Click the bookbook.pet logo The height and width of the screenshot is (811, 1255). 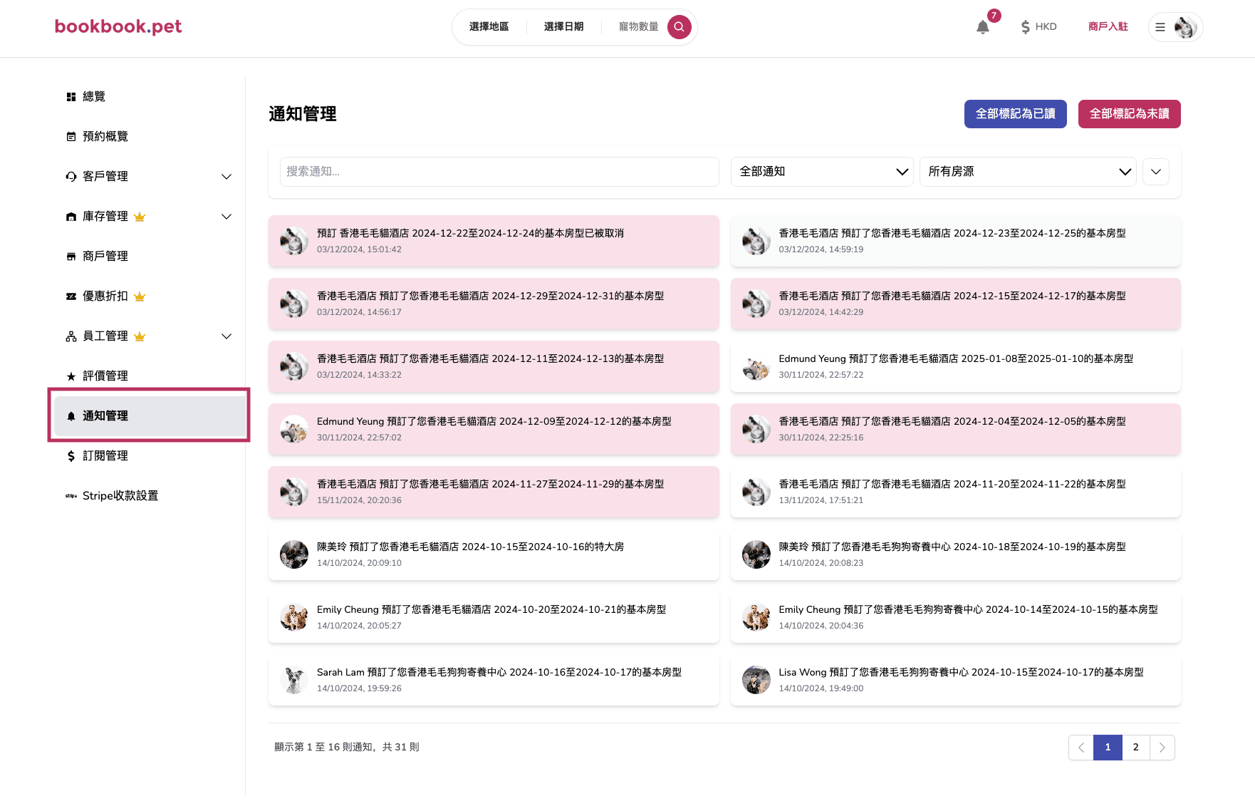[x=118, y=26]
